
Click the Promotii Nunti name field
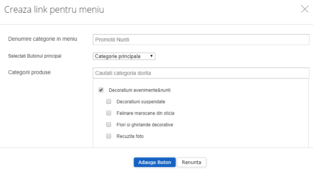201,40
